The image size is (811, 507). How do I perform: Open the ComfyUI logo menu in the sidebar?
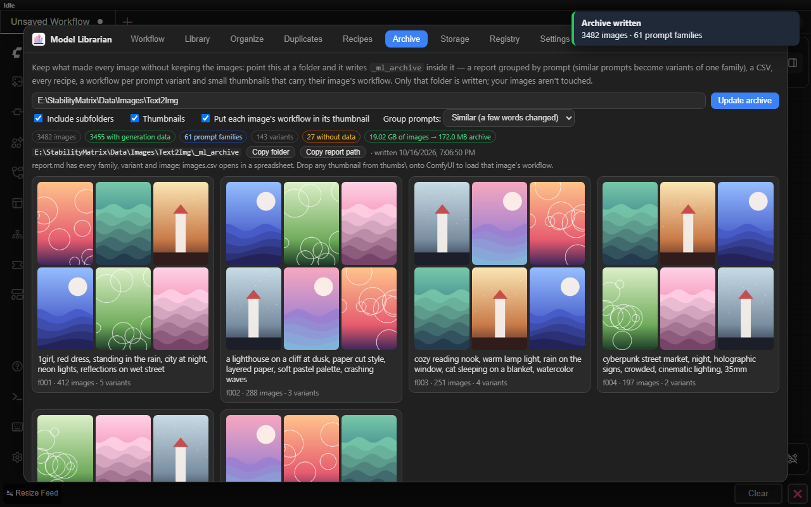(x=17, y=54)
